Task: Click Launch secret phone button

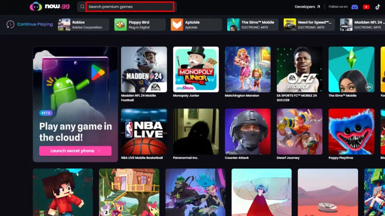Action: coord(75,151)
